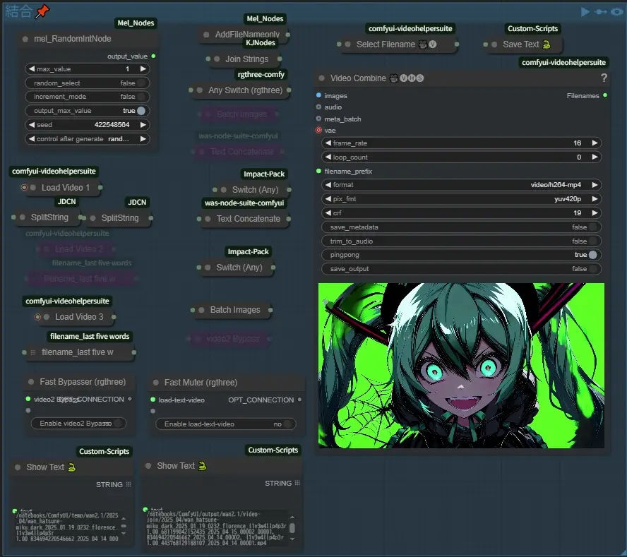Enable save_metadata in Video Combine

point(461,227)
